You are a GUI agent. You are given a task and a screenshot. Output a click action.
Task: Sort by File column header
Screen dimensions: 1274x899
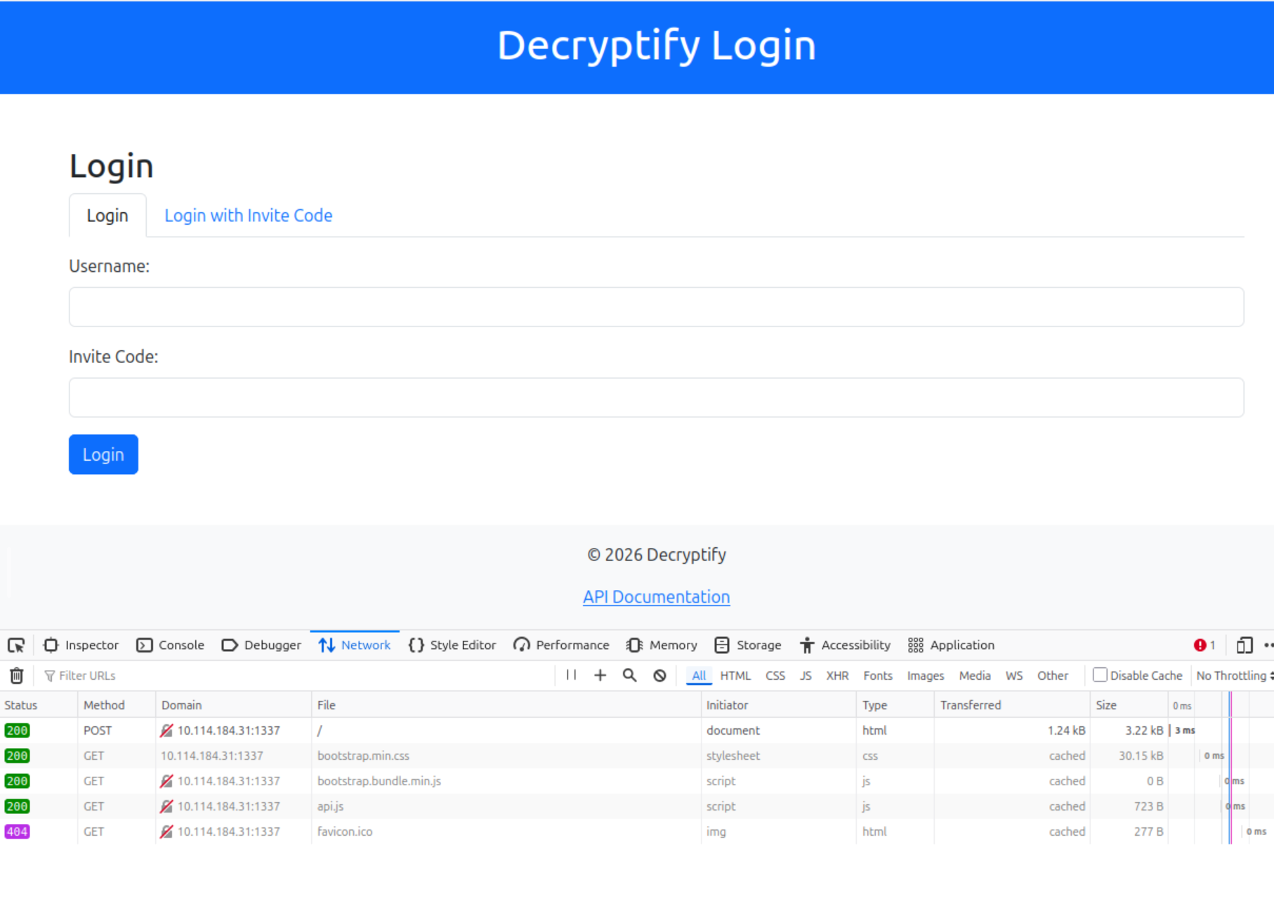[506, 705]
